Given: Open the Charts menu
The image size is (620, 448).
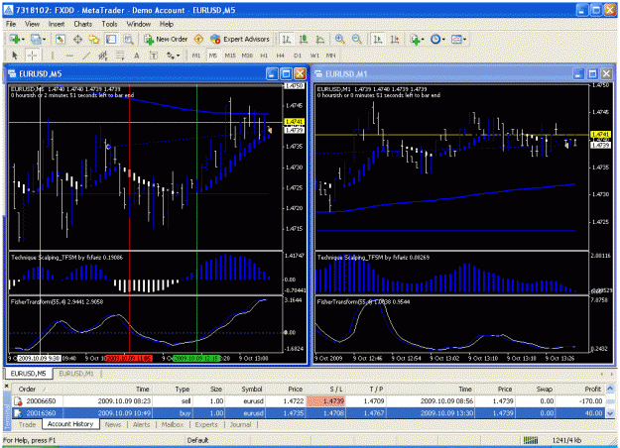Looking at the screenshot, I should [83, 24].
